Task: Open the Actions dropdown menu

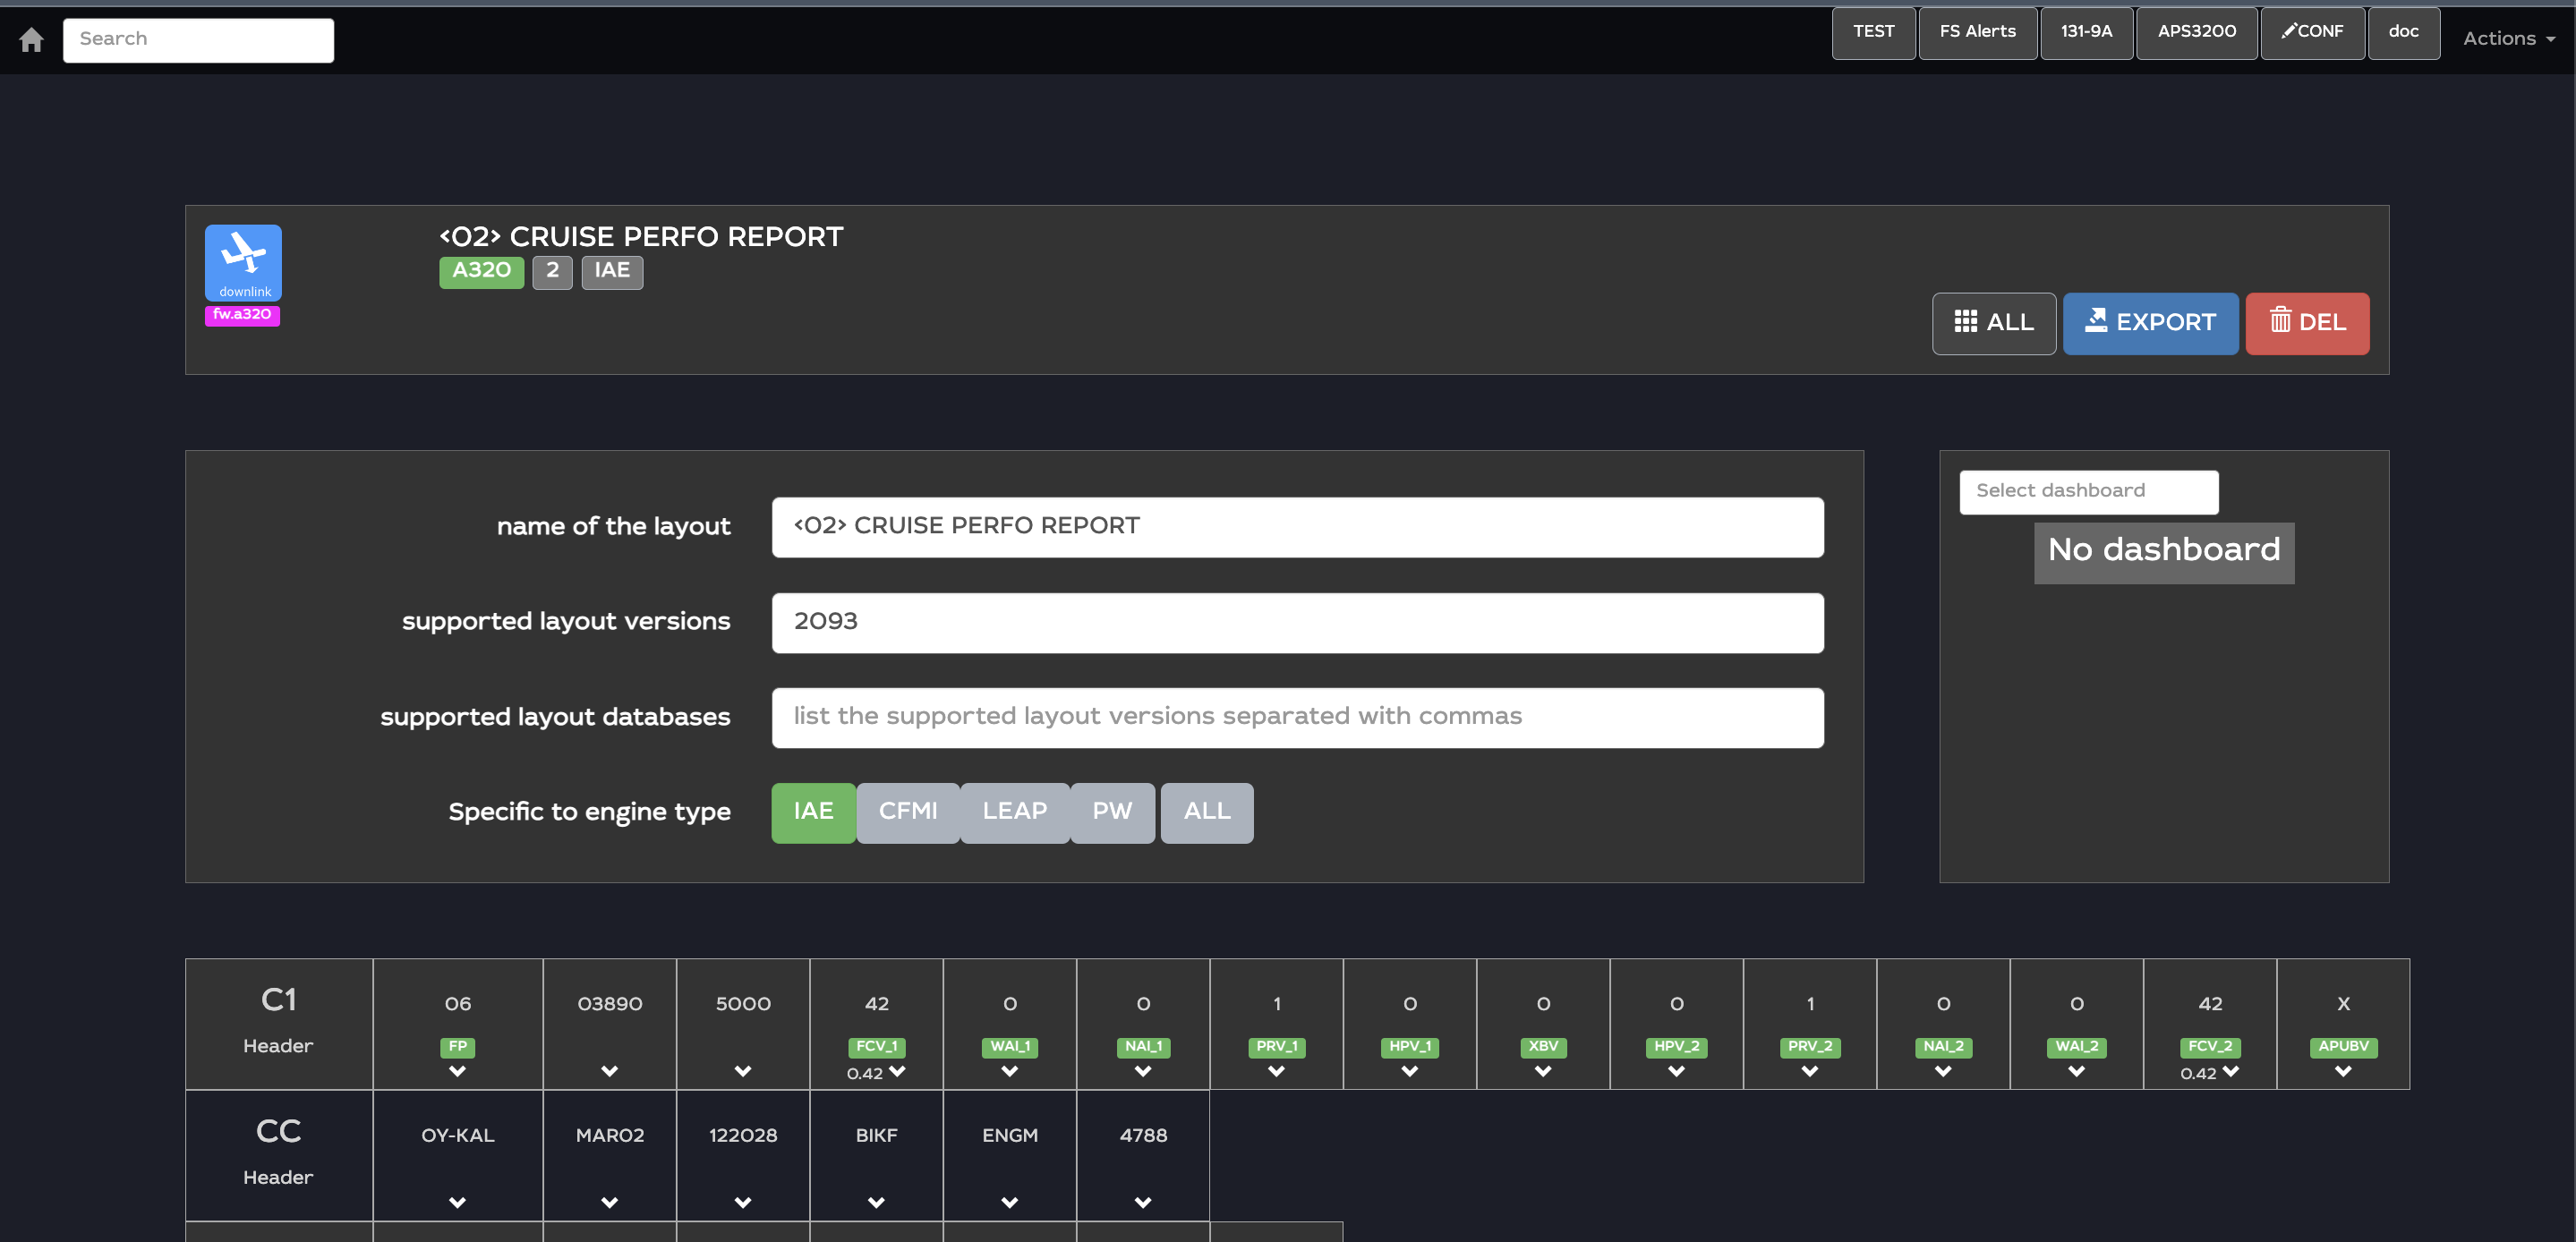Action: tap(2508, 39)
